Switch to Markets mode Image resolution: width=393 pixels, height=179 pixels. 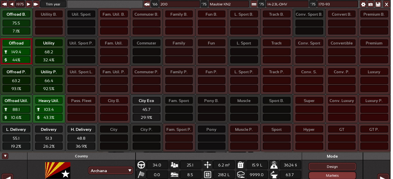click(x=332, y=176)
